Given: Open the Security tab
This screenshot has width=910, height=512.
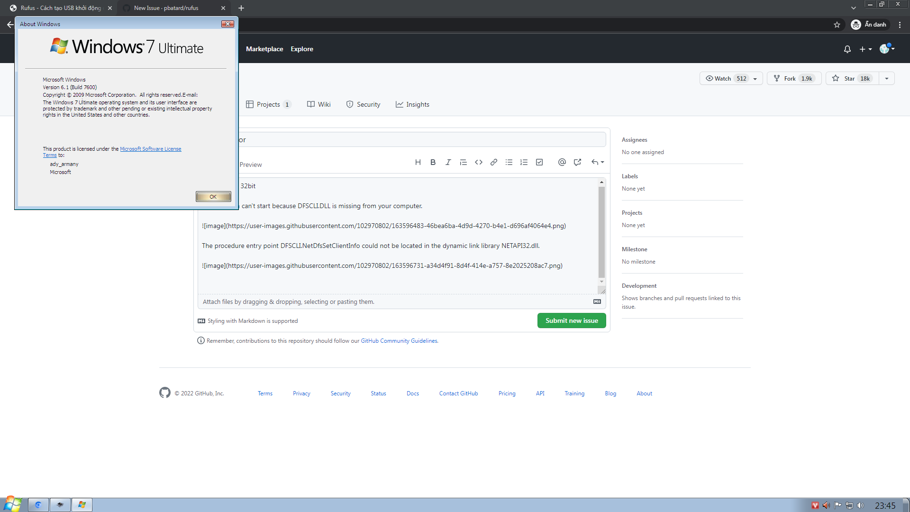Looking at the screenshot, I should pyautogui.click(x=363, y=104).
